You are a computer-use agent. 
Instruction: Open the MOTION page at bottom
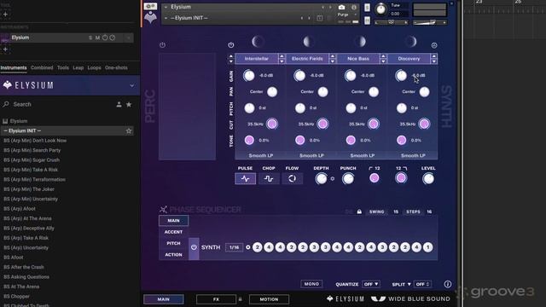tap(269, 299)
